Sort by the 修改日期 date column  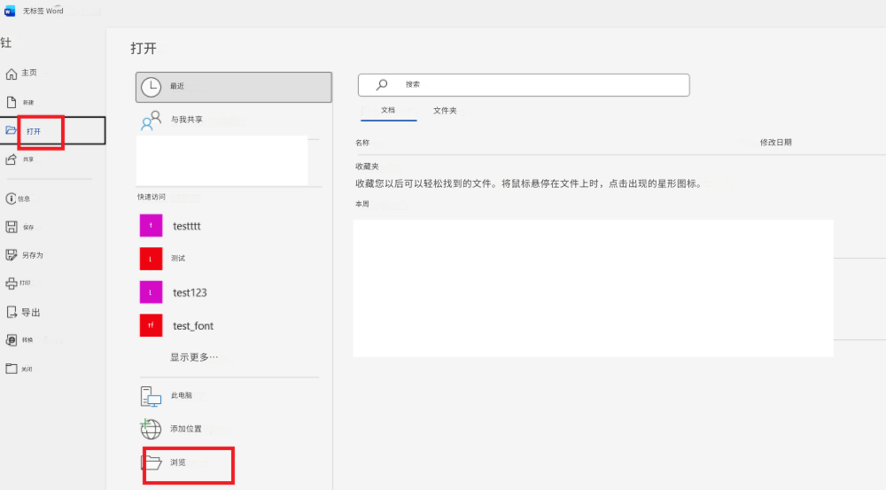pyautogui.click(x=776, y=143)
